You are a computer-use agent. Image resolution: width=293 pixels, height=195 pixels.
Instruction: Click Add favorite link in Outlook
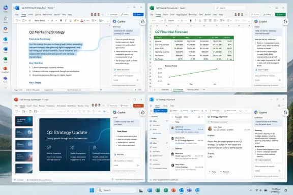(157, 134)
